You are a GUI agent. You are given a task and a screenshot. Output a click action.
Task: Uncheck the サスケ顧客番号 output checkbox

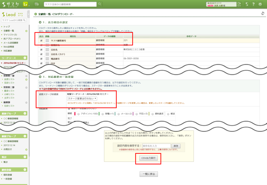click(41, 41)
